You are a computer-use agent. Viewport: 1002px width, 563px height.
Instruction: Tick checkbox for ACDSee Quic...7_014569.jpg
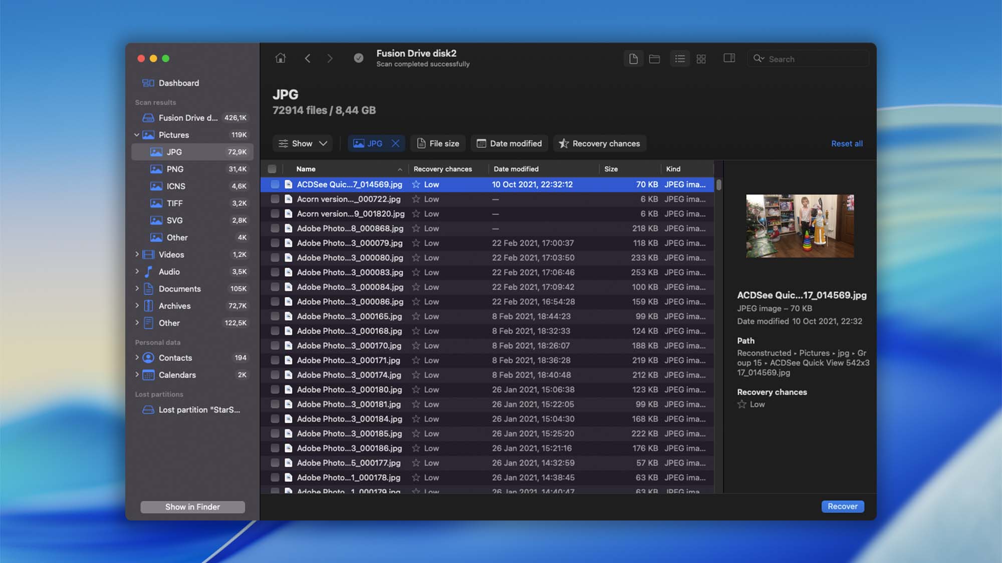(x=275, y=185)
